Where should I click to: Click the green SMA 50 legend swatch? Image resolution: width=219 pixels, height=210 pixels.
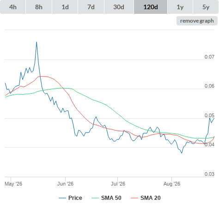tap(95, 198)
